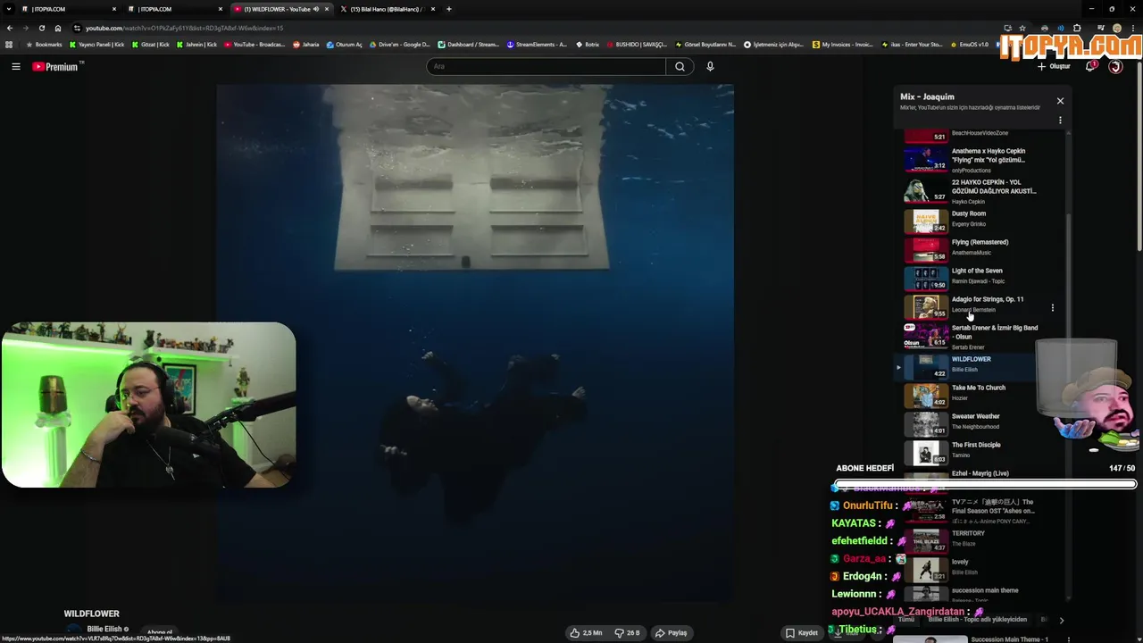This screenshot has width=1143, height=643.
Task: Go back in the browser
Action: tap(10, 28)
